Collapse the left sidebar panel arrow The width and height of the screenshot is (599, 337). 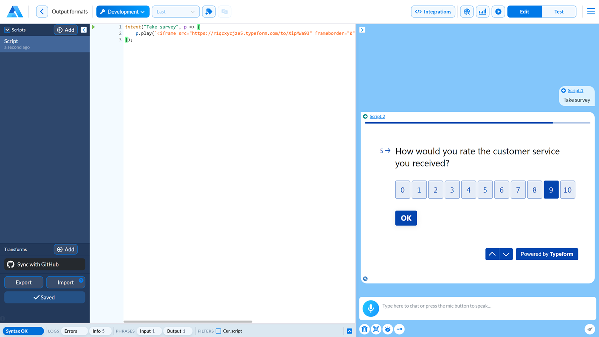click(x=84, y=30)
